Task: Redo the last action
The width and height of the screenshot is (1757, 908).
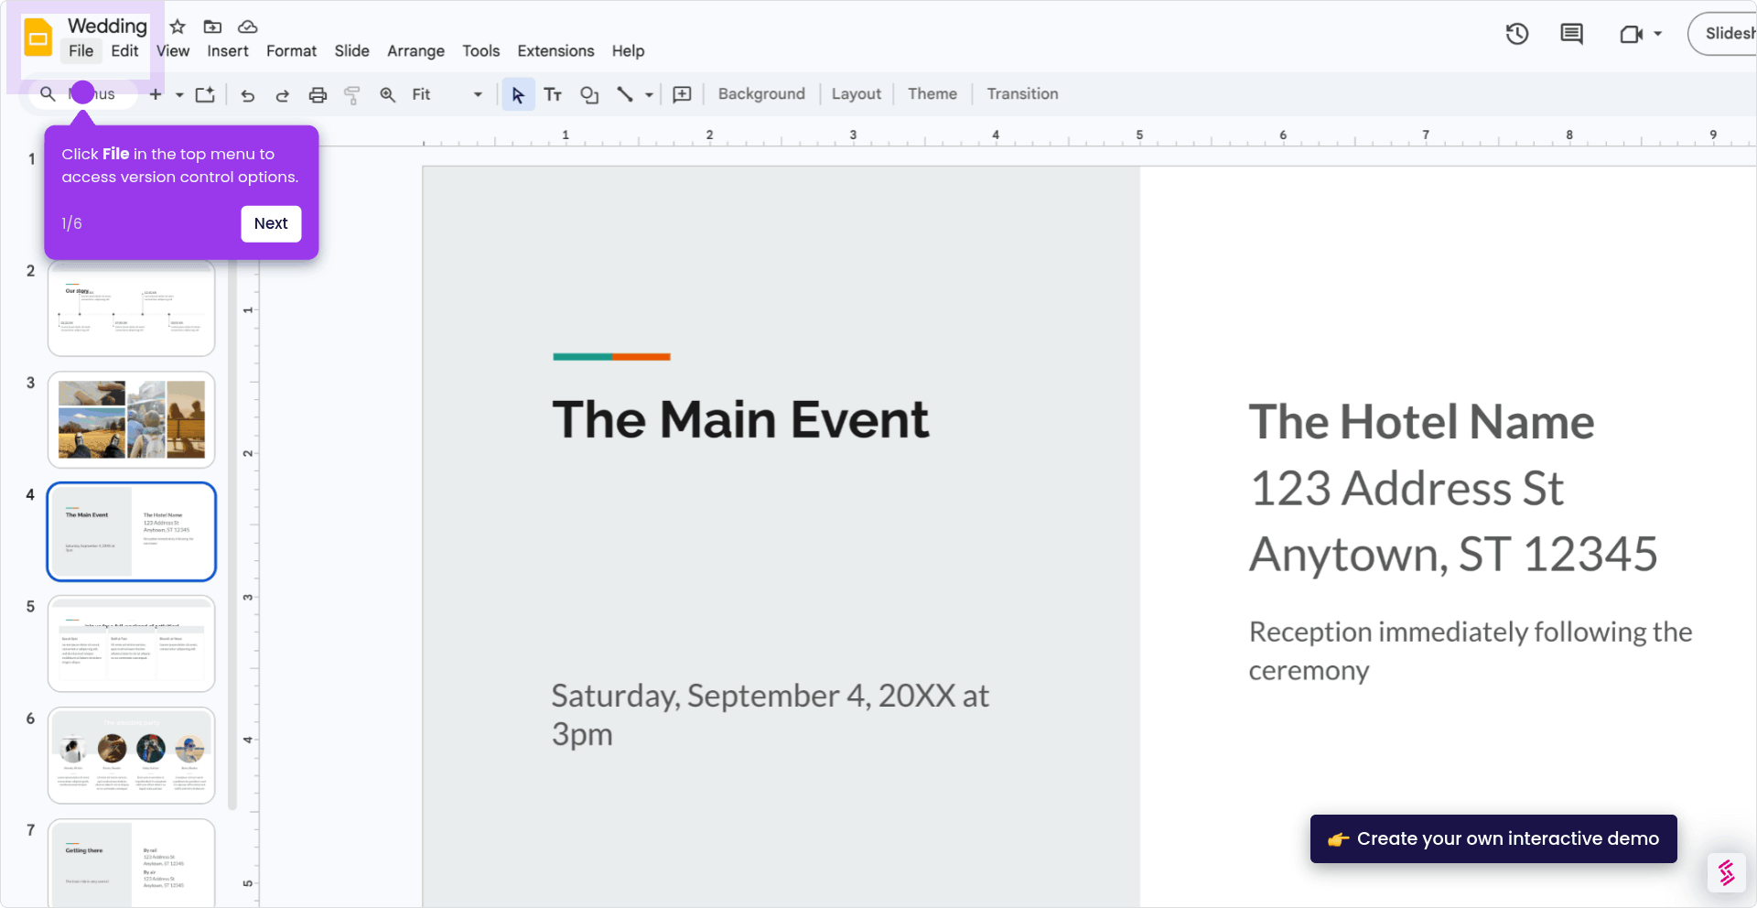Action: click(x=282, y=94)
